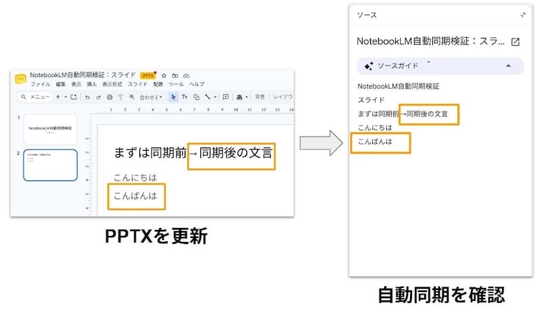Expand the line tool dropdown arrow
The width and height of the screenshot is (544, 311).
[x=215, y=97]
